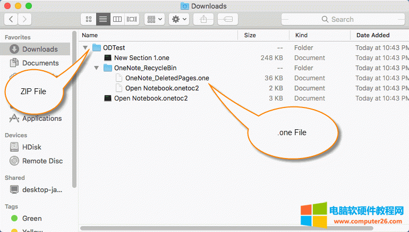409x232 pixels.
Task: Open the Action gear dropdown menu
Action: 178,19
